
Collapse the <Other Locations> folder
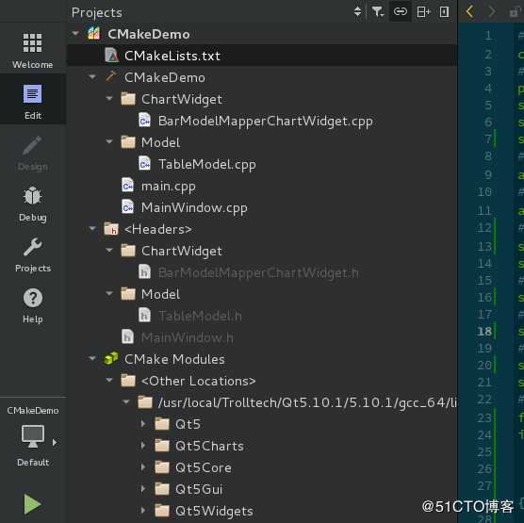[109, 380]
